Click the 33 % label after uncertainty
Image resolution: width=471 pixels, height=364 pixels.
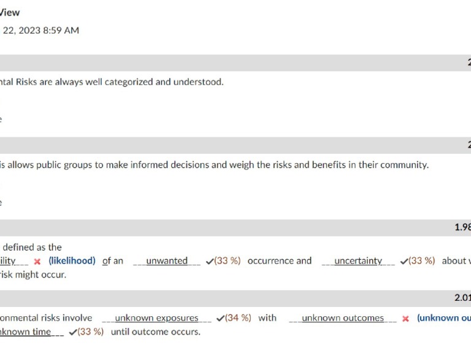[421, 260]
